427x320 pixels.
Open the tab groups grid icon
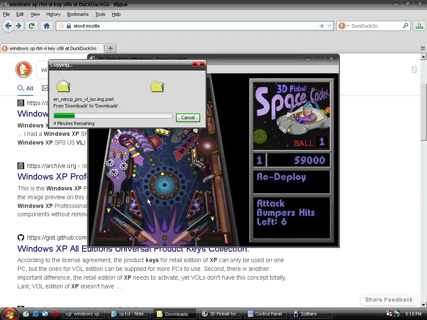tap(423, 48)
